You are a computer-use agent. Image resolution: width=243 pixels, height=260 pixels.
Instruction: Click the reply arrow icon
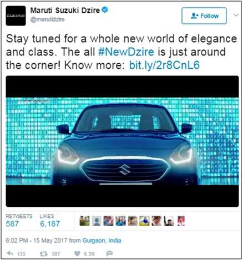10,253
